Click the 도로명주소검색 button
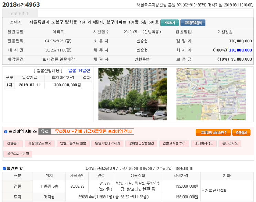Screen dimensions: 256x202 coord(193,23)
